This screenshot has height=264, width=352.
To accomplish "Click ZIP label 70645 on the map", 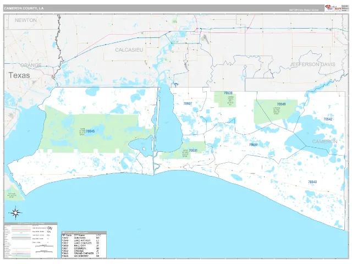I will pos(90,131).
